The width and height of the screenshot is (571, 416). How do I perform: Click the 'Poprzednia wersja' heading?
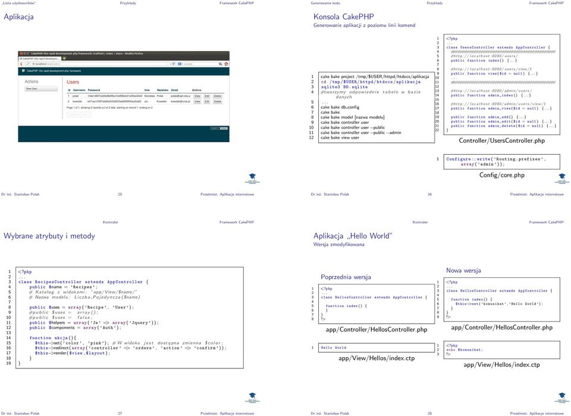pos(346,277)
